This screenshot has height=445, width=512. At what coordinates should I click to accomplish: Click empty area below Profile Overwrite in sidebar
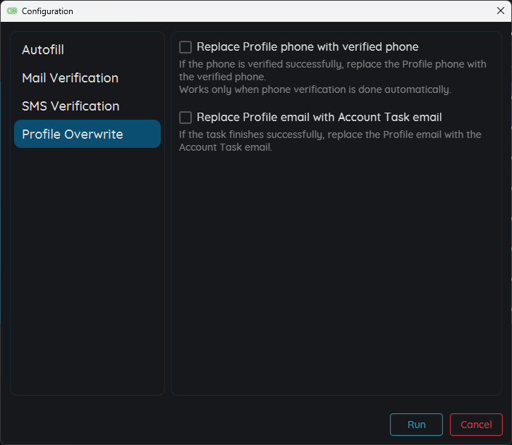tap(87, 268)
